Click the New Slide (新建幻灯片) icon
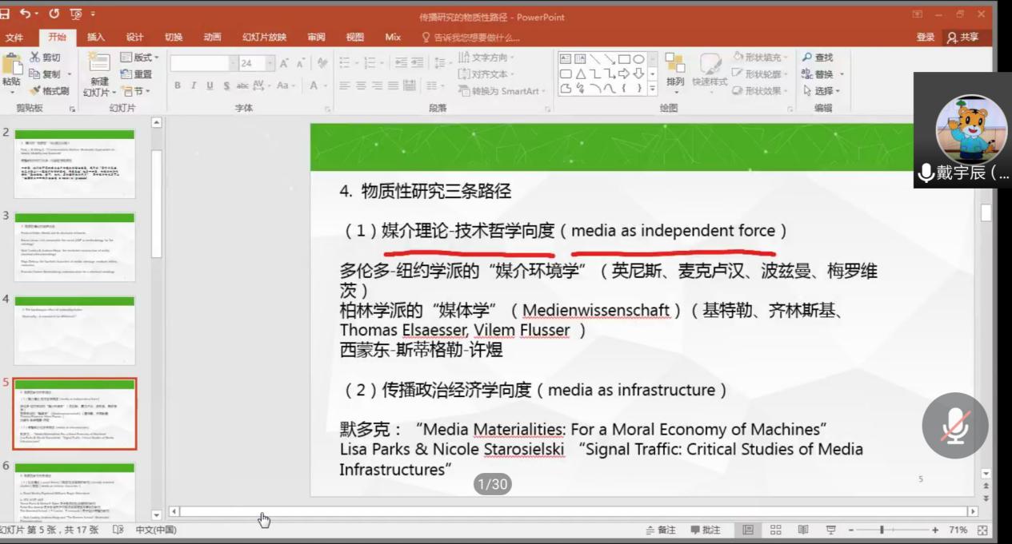The image size is (1012, 544). click(x=99, y=63)
